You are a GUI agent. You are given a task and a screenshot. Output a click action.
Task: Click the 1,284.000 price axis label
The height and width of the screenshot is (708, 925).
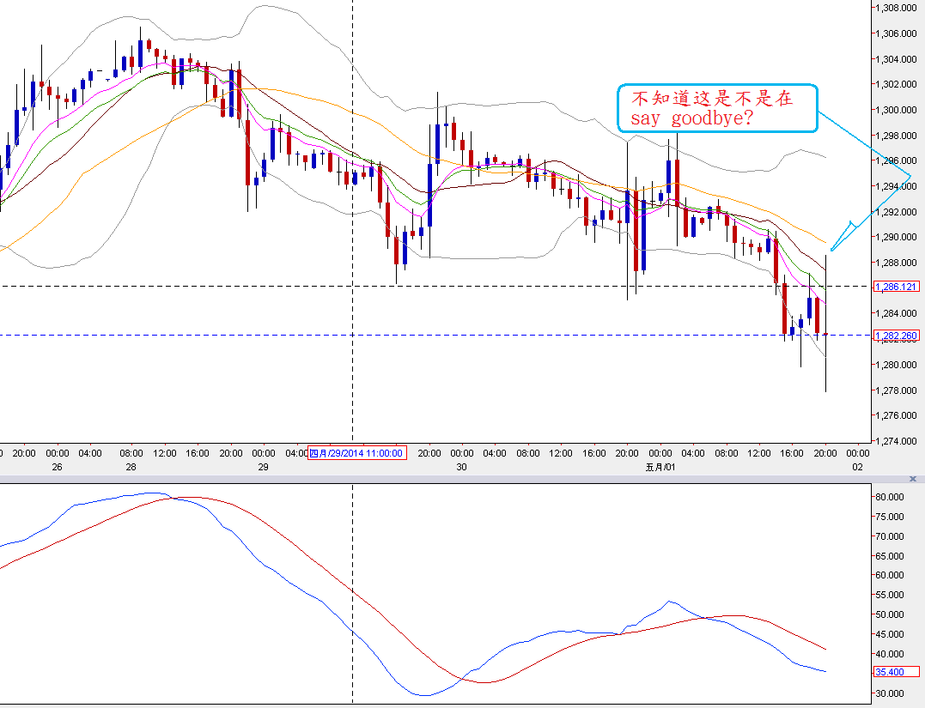click(x=896, y=313)
